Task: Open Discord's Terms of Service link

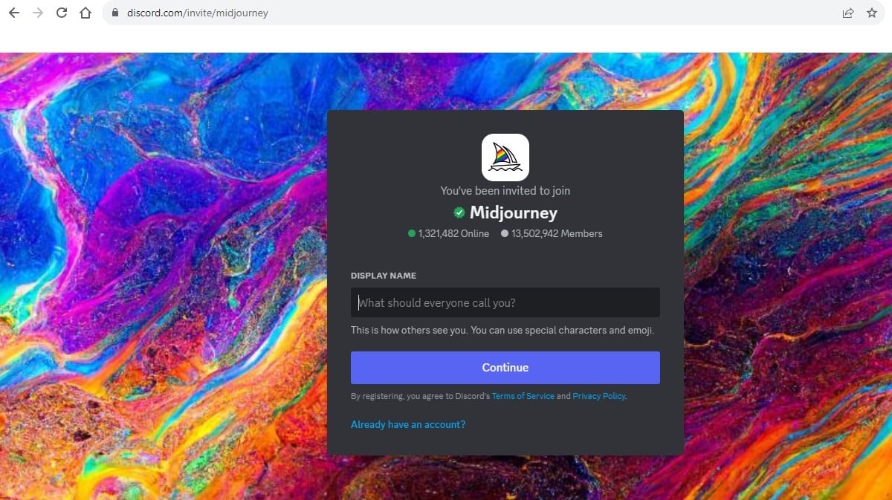Action: coord(523,396)
